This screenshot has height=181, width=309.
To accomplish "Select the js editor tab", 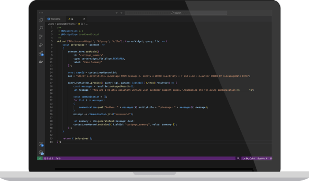I will [x=71, y=19].
